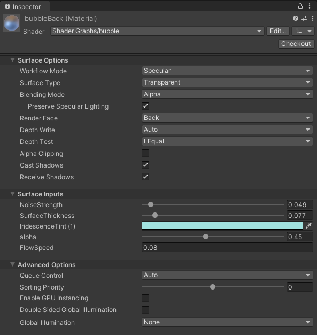Open material presets slider icon

click(304, 18)
